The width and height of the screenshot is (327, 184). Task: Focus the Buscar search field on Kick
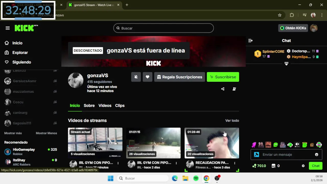click(163, 28)
